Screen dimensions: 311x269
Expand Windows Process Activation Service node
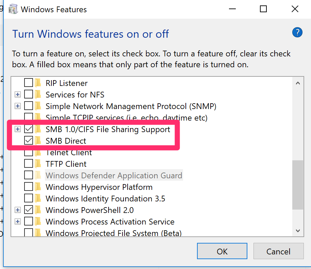pyautogui.click(x=18, y=222)
